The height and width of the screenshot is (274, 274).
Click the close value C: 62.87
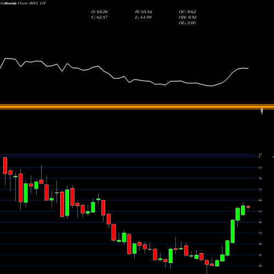99,18
